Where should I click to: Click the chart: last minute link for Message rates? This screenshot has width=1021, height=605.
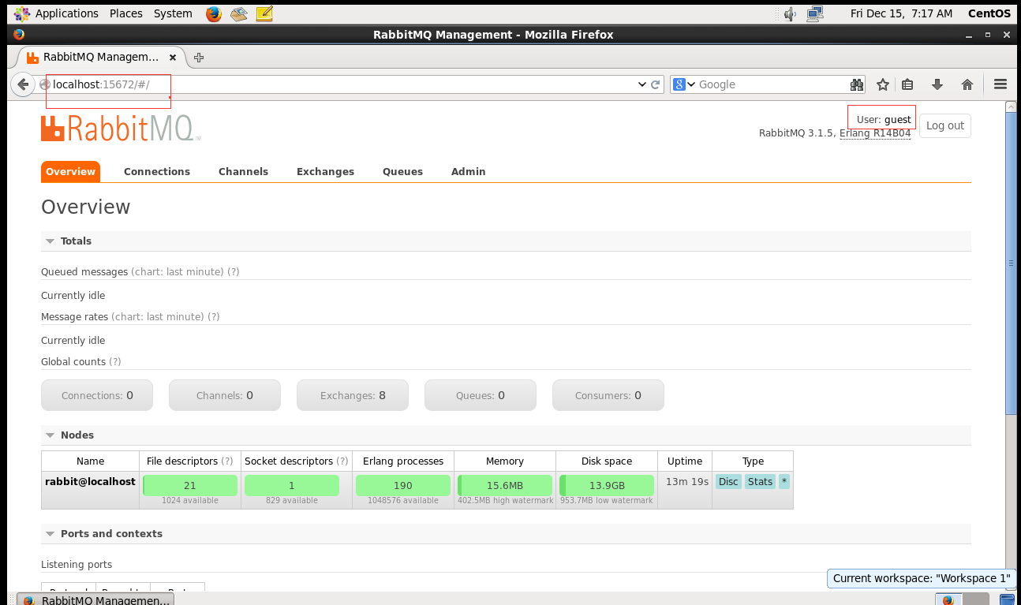157,317
